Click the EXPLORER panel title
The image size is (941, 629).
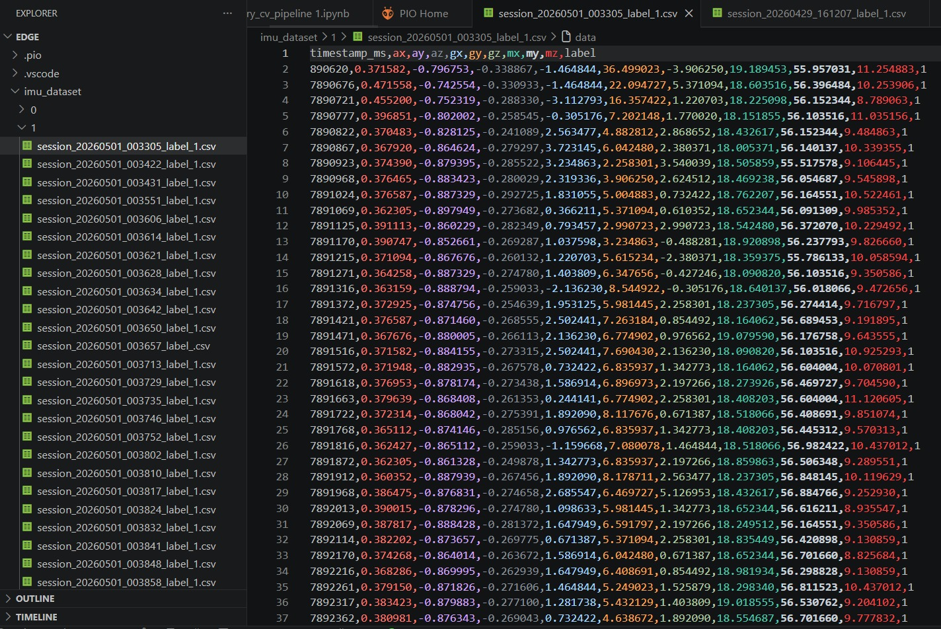click(x=36, y=13)
